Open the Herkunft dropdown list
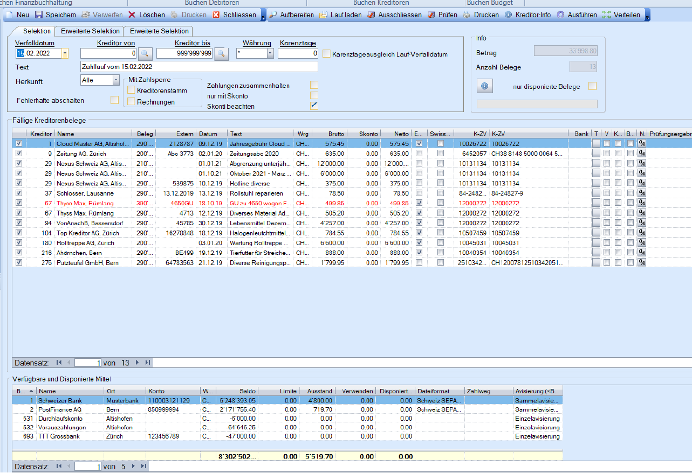Image resolution: width=692 pixels, height=473 pixels. (x=116, y=80)
